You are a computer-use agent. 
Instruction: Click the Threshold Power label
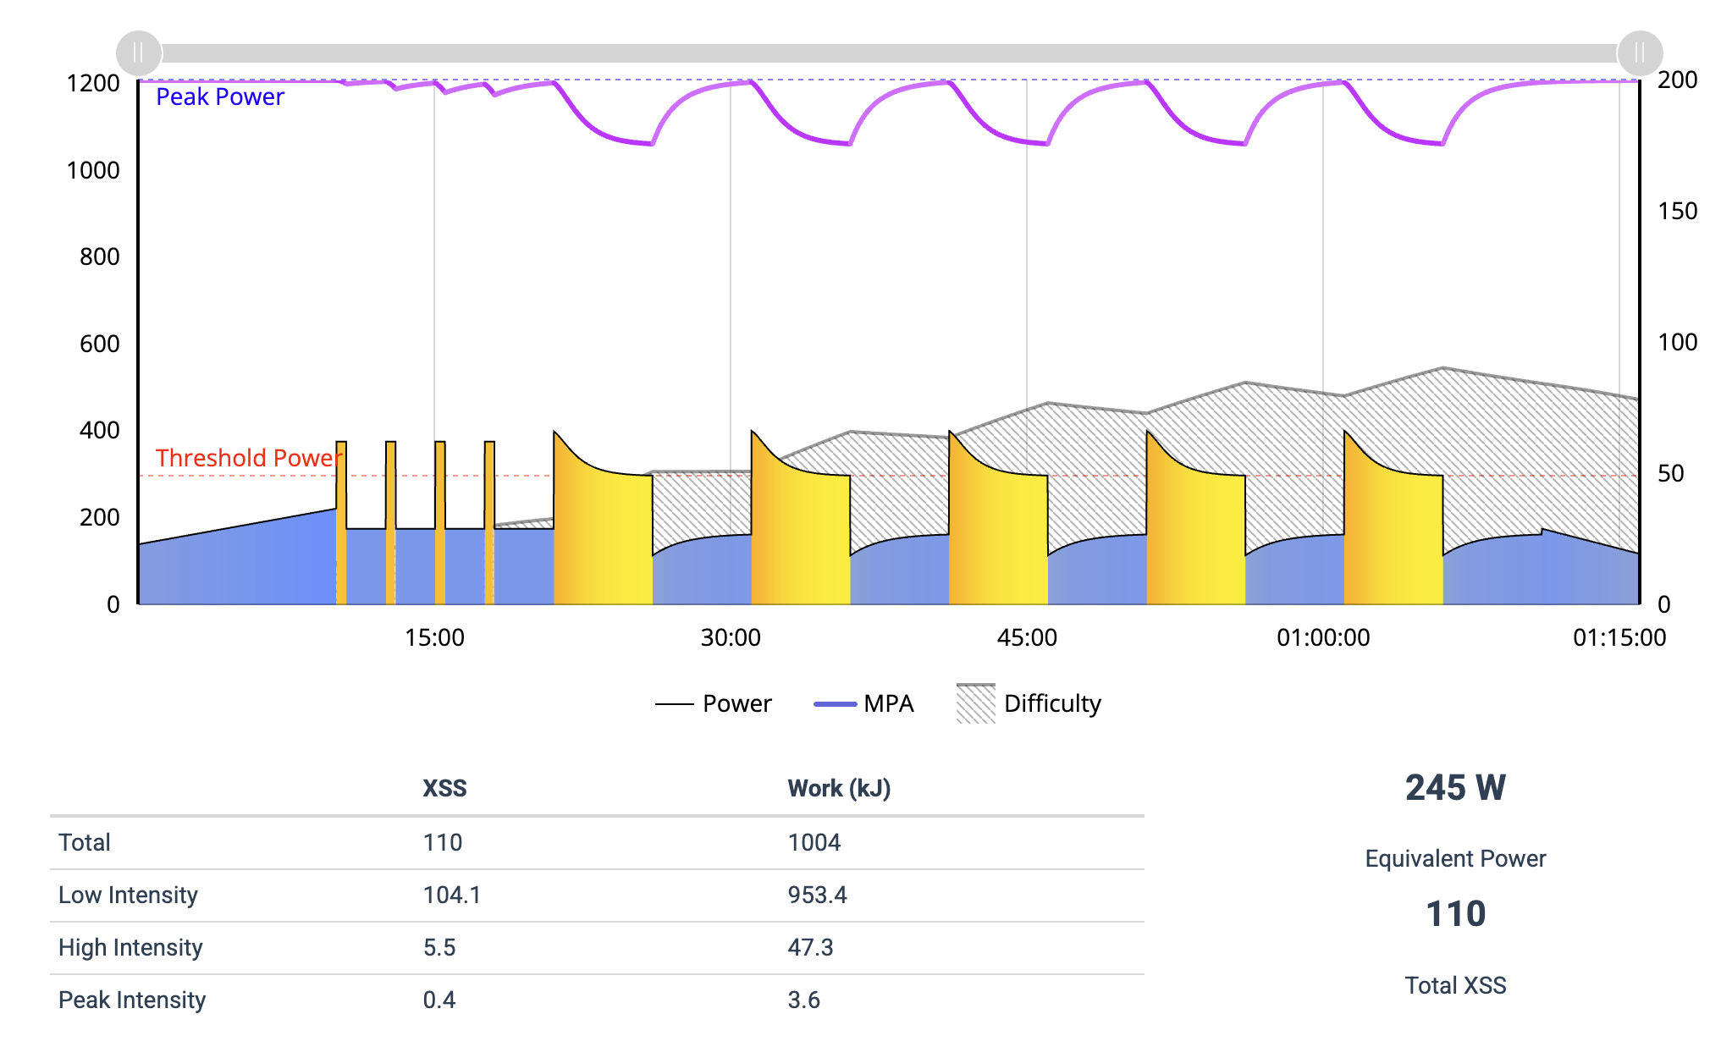[248, 458]
